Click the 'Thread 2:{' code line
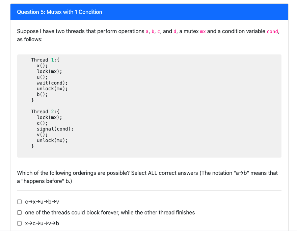The image size is (297, 233). [x=45, y=112]
